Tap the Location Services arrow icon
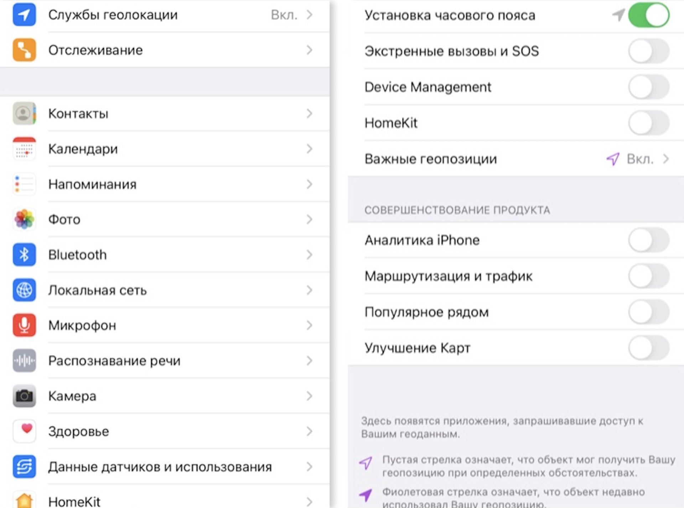The height and width of the screenshot is (508, 684). point(24,15)
